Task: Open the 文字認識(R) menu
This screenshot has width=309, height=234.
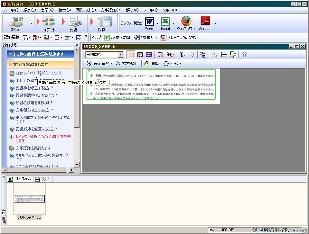Action: pos(111,10)
